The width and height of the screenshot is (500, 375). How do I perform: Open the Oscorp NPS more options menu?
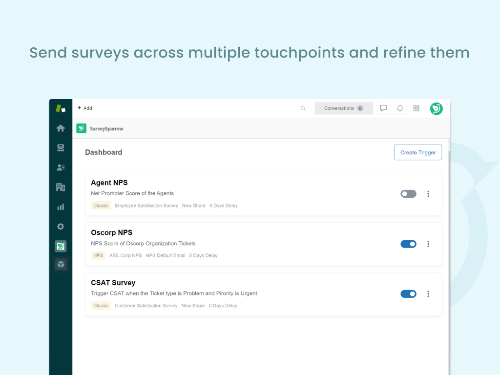point(428,244)
